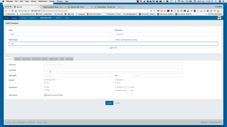Viewport: 227px width, 127px height.
Task: Open the new tab button
Action: (123, 7)
